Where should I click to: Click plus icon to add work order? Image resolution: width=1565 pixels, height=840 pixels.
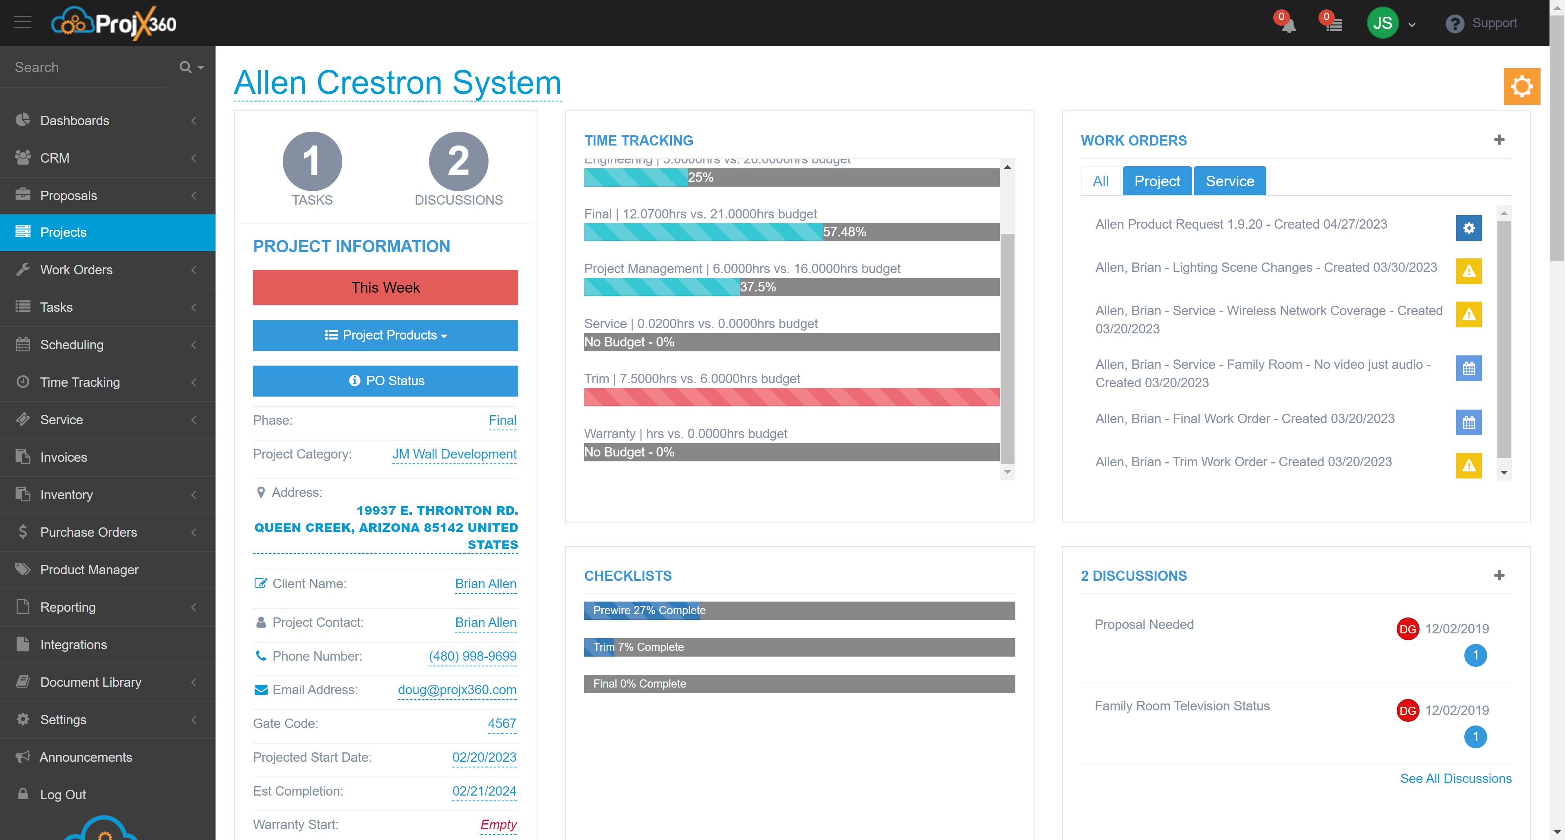click(x=1499, y=140)
